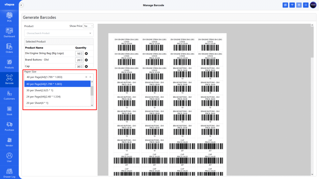
Task: Click the Generate Barcodes heading
Action: click(x=40, y=17)
